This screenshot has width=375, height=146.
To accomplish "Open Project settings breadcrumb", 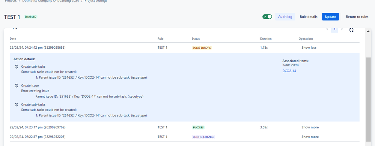I will [x=96, y=1].
